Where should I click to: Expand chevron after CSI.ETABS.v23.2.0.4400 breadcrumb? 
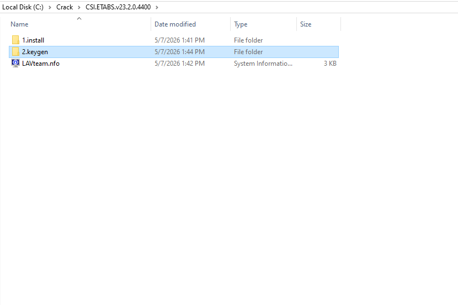(x=157, y=7)
